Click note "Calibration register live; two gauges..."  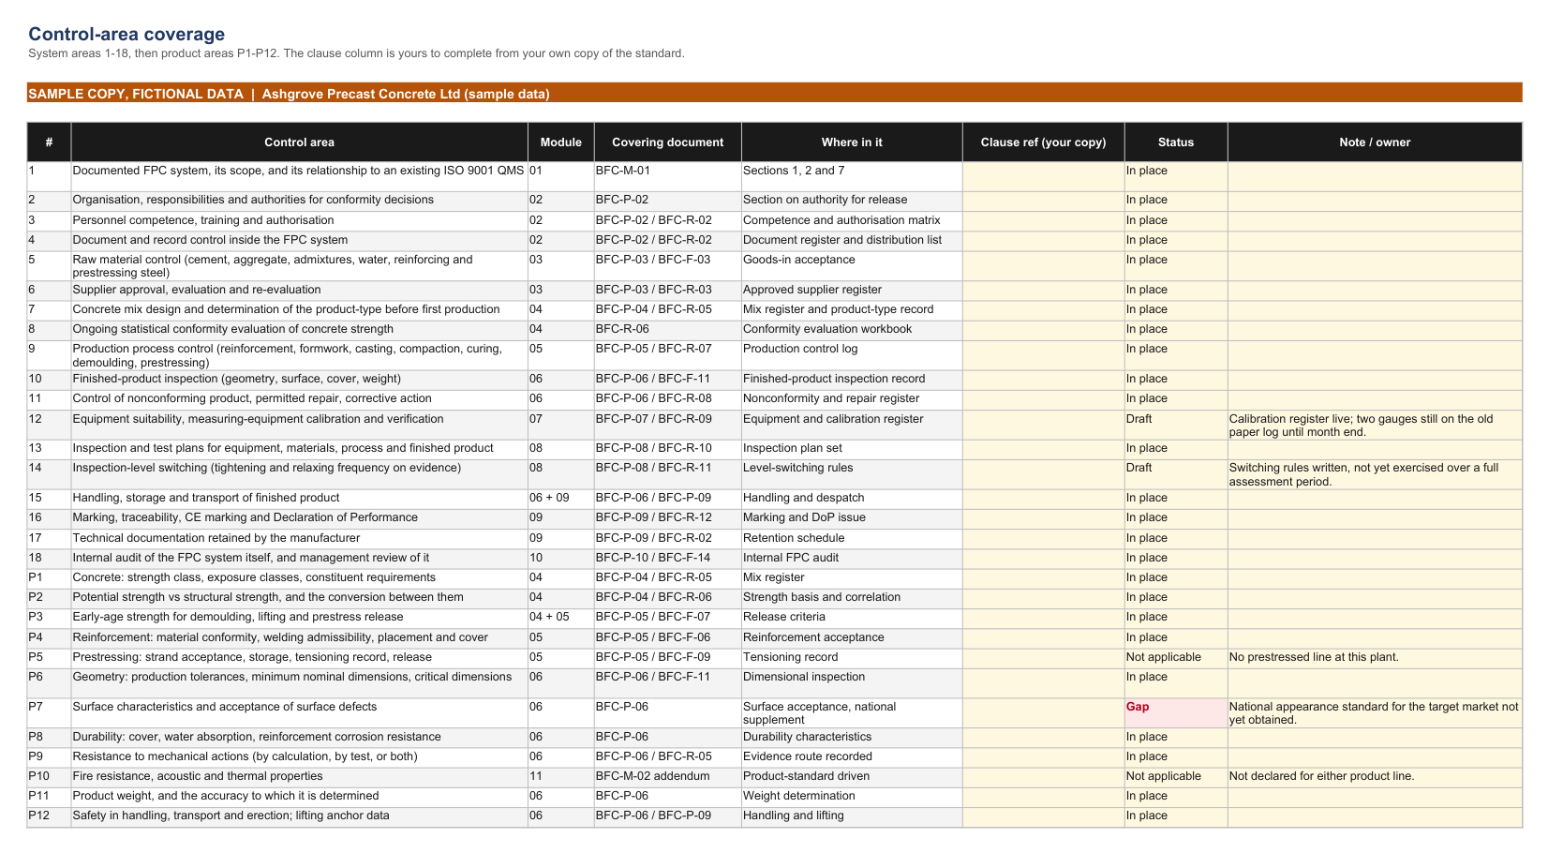(x=1375, y=425)
